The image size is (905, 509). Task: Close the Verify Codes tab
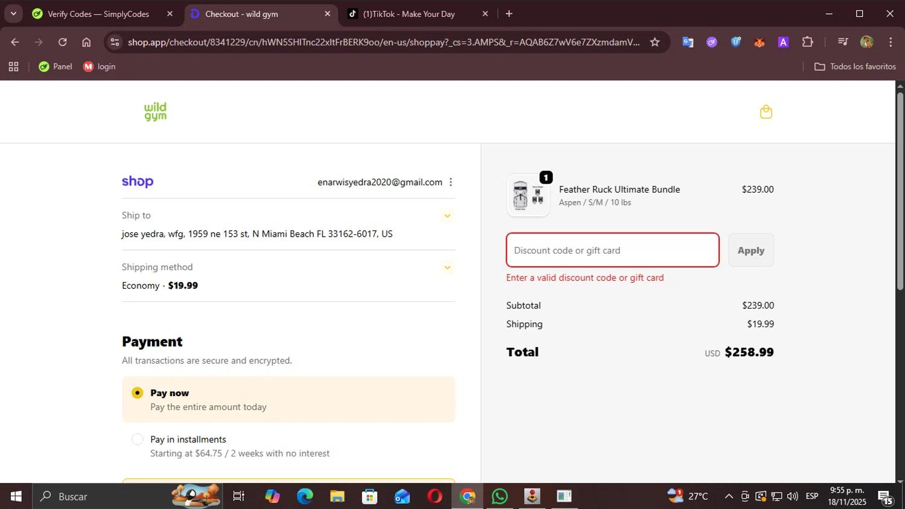coord(170,13)
